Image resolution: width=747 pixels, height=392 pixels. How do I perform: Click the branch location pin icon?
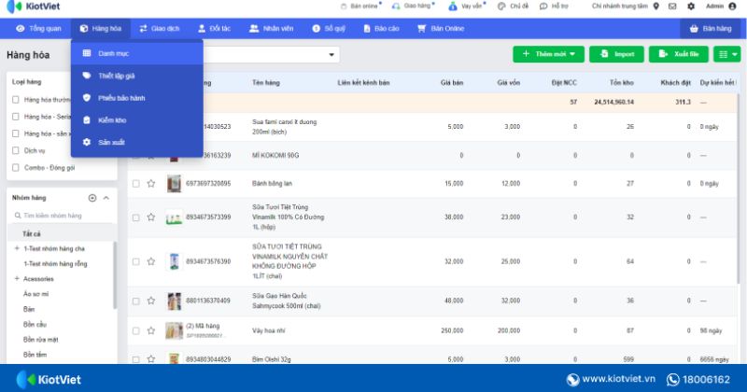[656, 7]
